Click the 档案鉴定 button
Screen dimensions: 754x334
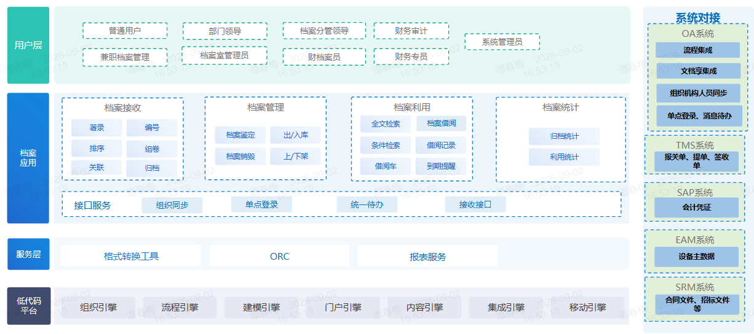pos(240,135)
